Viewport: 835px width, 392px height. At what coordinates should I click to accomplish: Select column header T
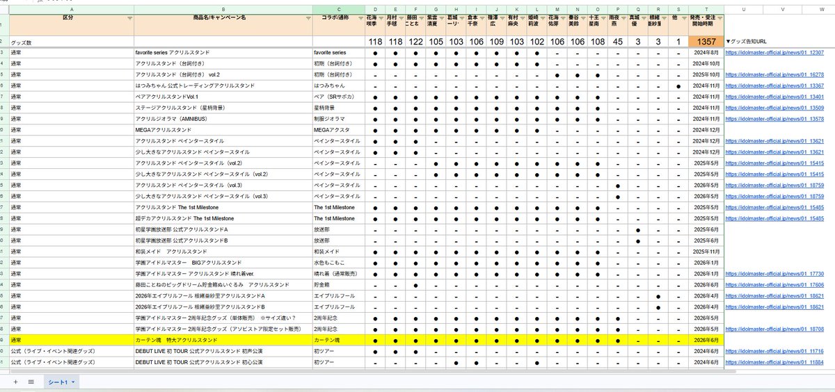click(707, 9)
